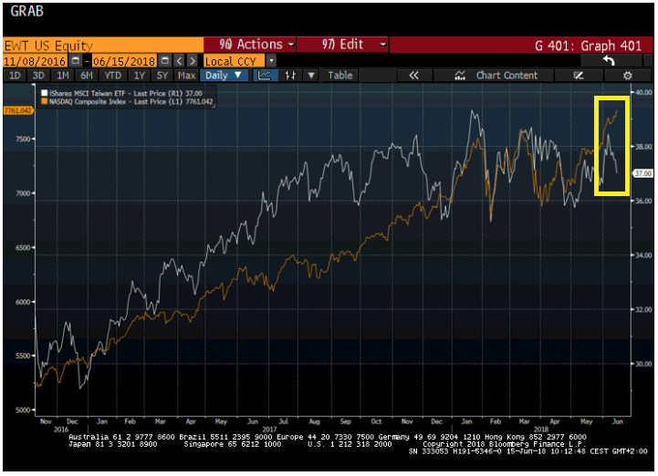
Task: Click the 40.00 right axis label
Action: click(x=643, y=92)
